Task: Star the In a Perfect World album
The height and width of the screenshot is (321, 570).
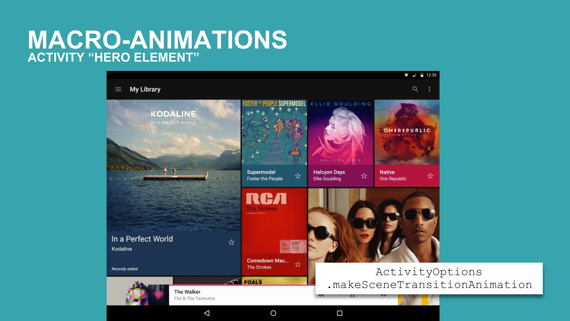Action: [231, 242]
